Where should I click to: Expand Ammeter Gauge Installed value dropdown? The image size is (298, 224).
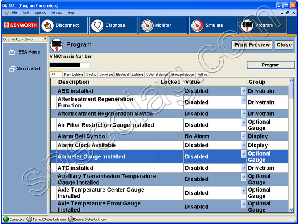tap(243, 154)
